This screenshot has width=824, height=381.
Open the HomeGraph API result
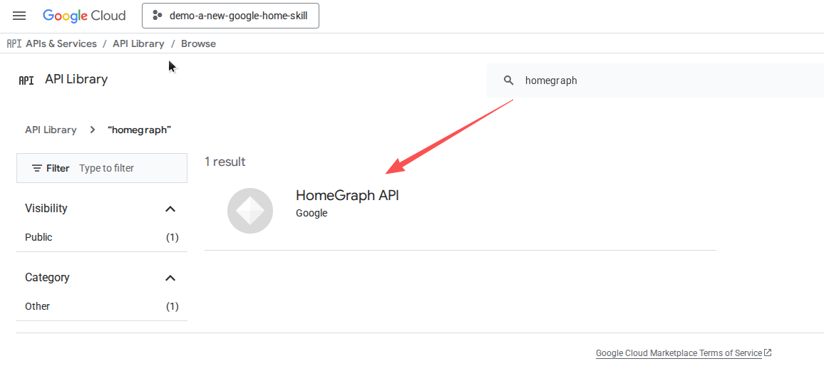click(x=347, y=195)
